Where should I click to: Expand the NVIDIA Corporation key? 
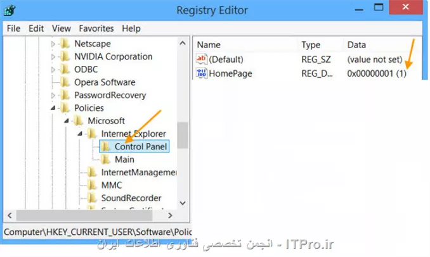pyautogui.click(x=53, y=56)
